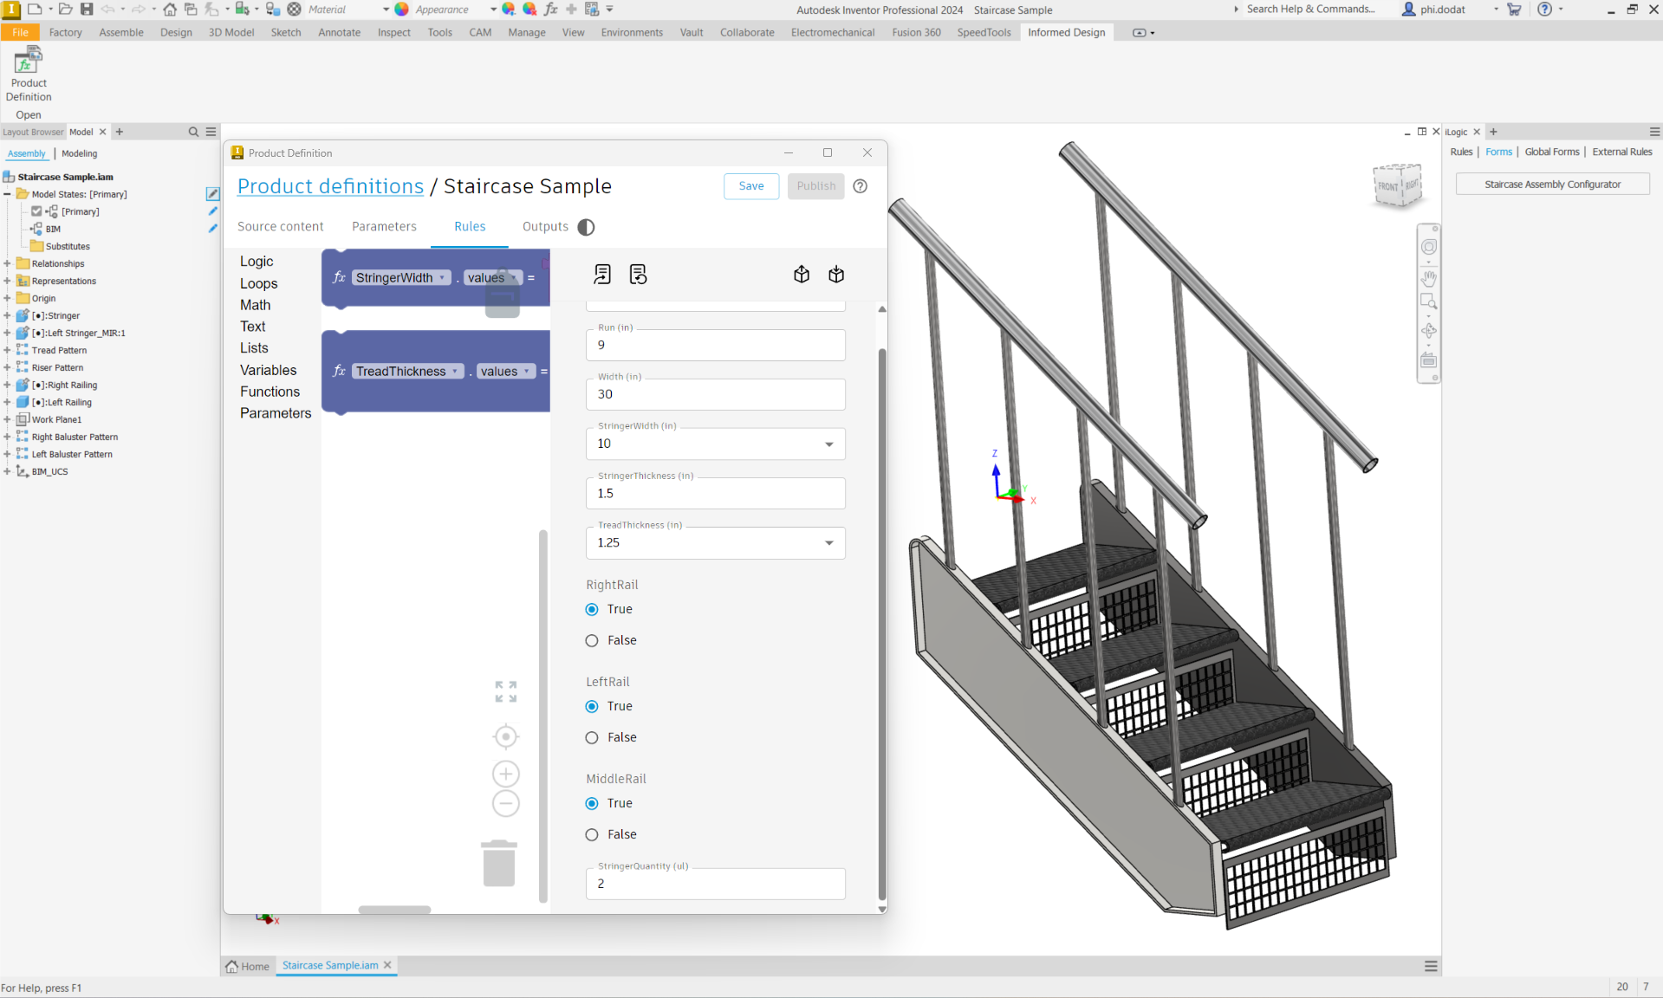Select the Pan hand tool in navigation bar

[1429, 278]
